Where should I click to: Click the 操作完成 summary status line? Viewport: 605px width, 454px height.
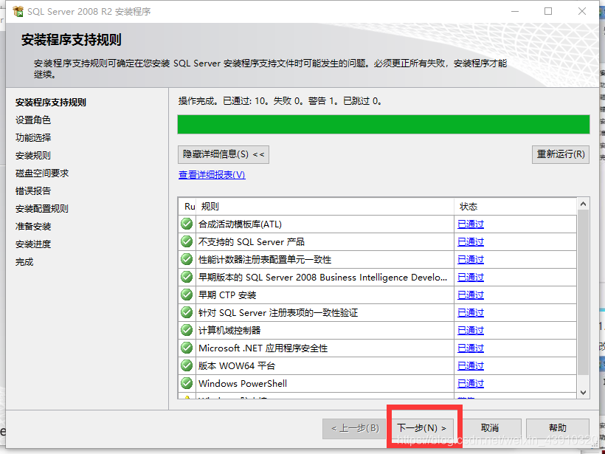click(280, 102)
